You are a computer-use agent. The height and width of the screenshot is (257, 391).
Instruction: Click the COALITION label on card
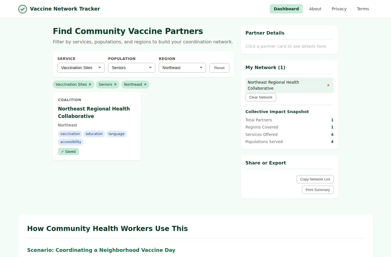point(70,100)
